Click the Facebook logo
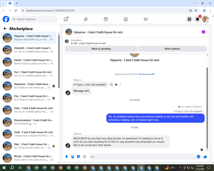This screenshot has height=171, width=214. coord(6,19)
